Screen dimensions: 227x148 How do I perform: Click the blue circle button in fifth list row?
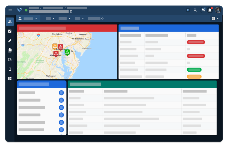[62, 122]
